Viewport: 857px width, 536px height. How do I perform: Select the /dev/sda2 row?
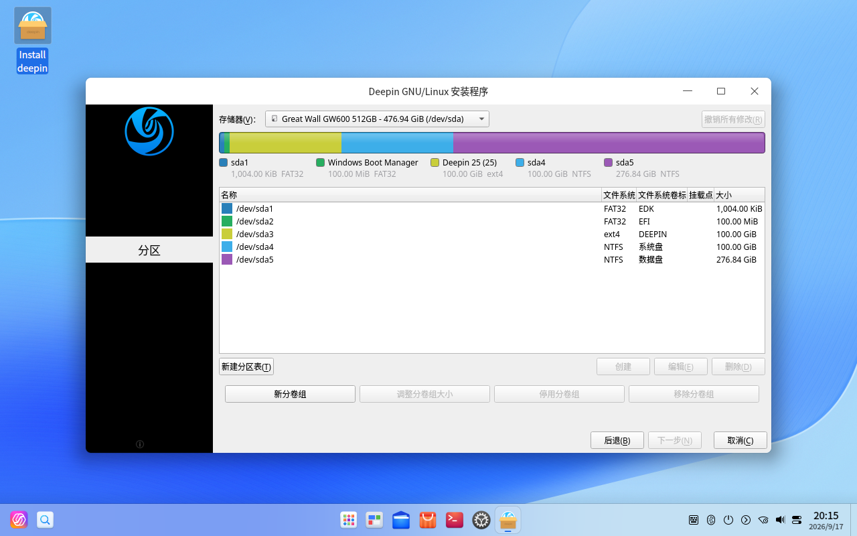492,221
